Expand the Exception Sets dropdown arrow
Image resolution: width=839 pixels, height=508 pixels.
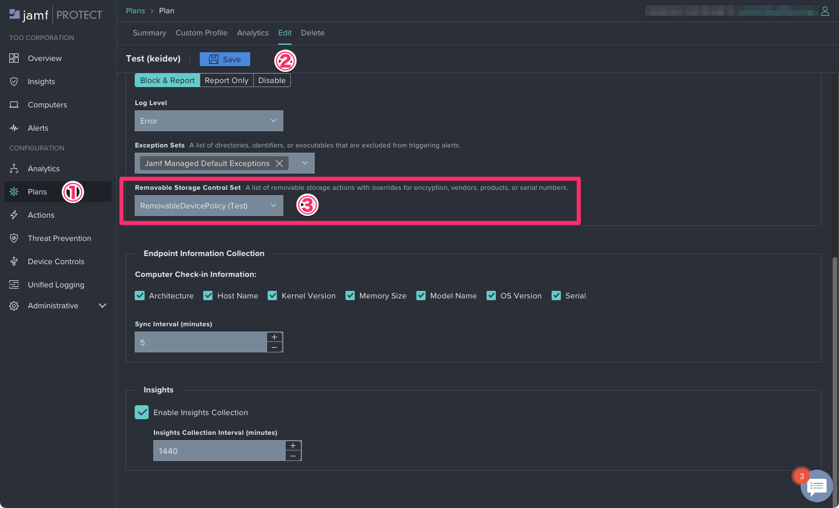tap(305, 163)
